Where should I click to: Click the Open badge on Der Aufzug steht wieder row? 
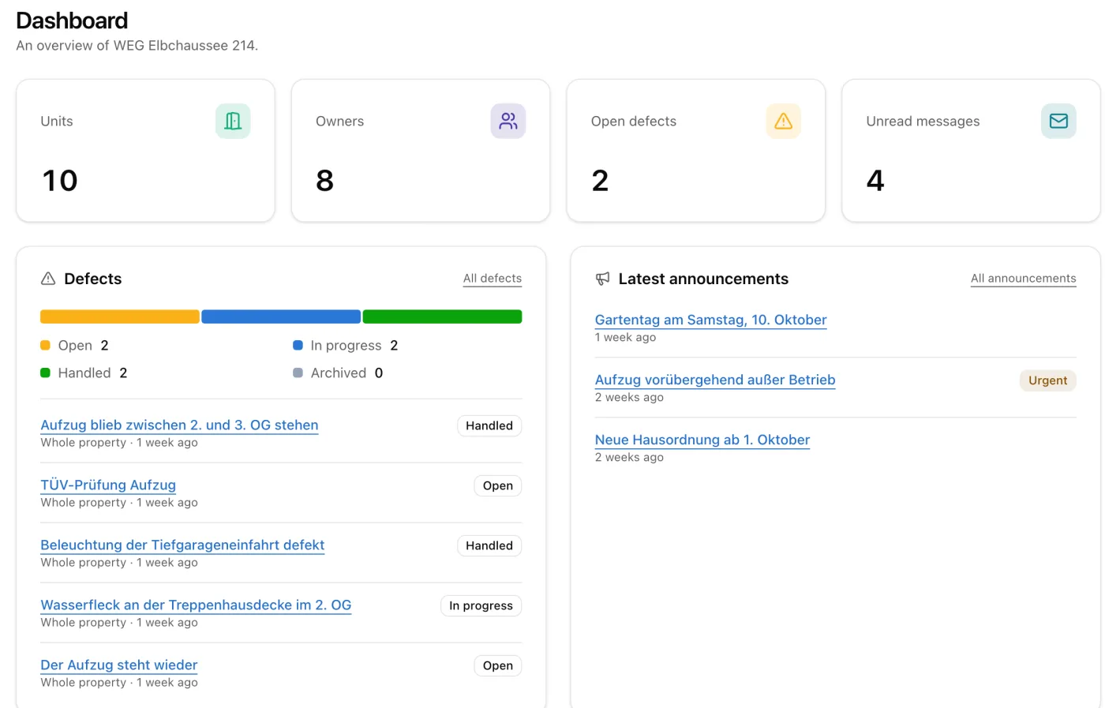[x=498, y=665]
